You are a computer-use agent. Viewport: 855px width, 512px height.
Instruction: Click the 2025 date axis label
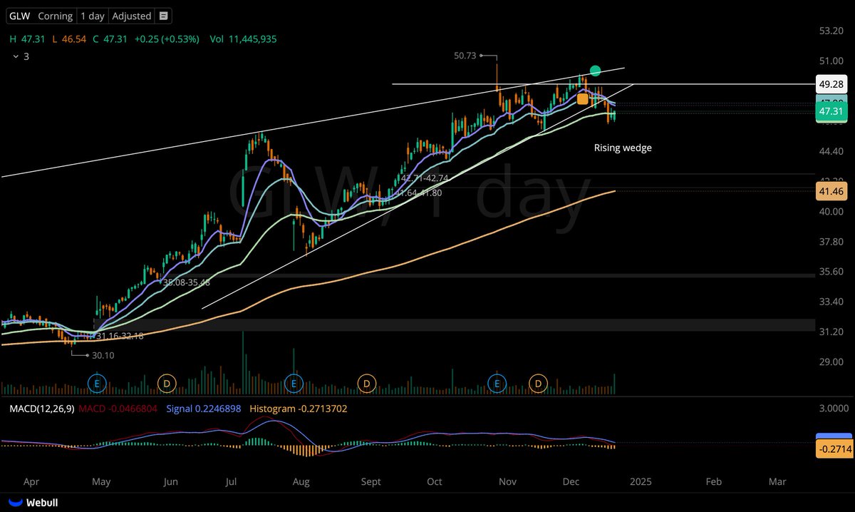click(641, 481)
